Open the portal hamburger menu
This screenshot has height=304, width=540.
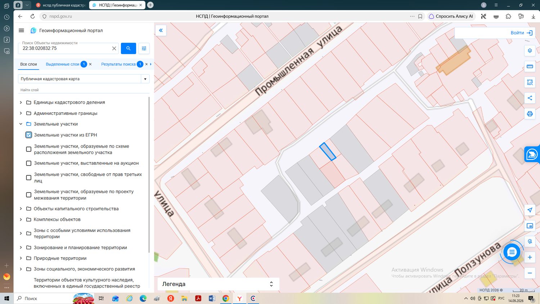click(x=21, y=31)
